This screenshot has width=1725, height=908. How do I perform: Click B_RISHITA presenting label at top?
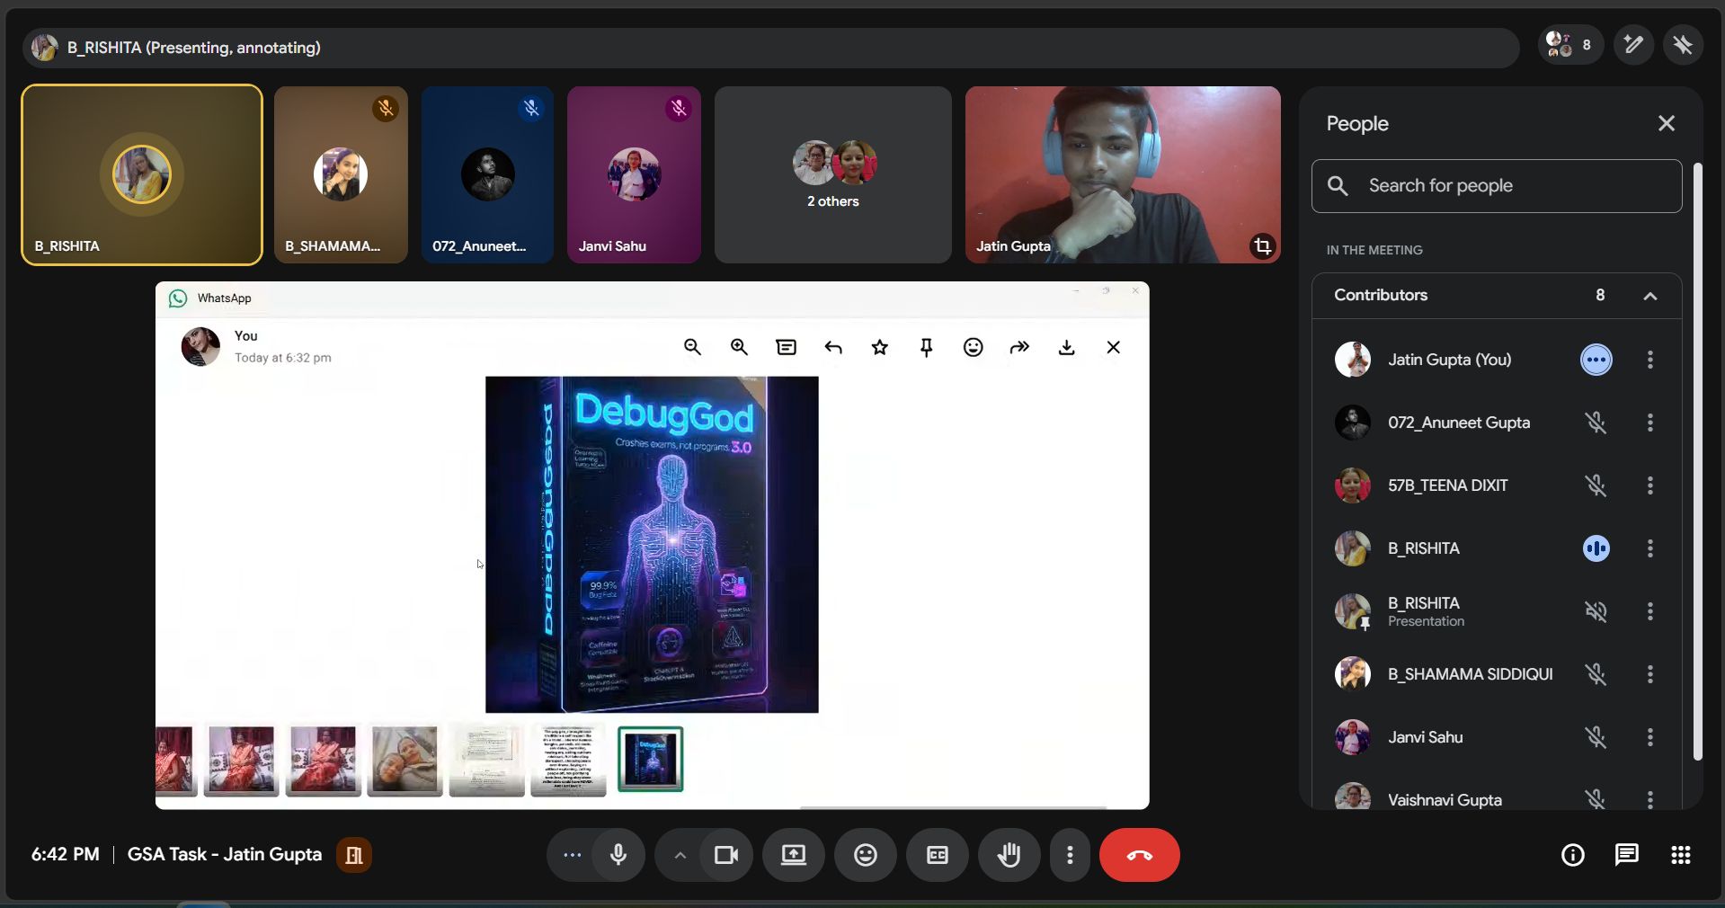pos(194,48)
